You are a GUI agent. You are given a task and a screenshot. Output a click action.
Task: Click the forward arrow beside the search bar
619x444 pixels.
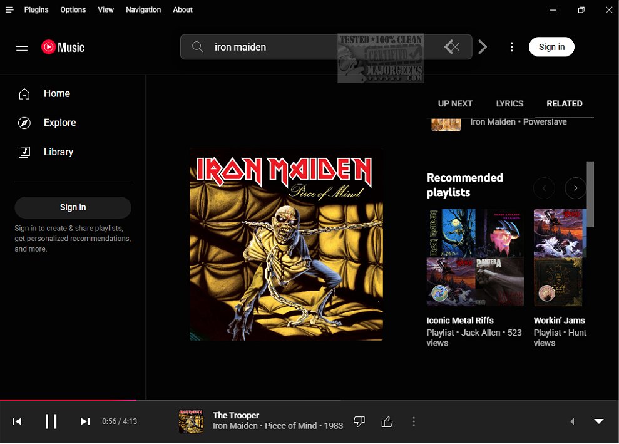coord(483,47)
